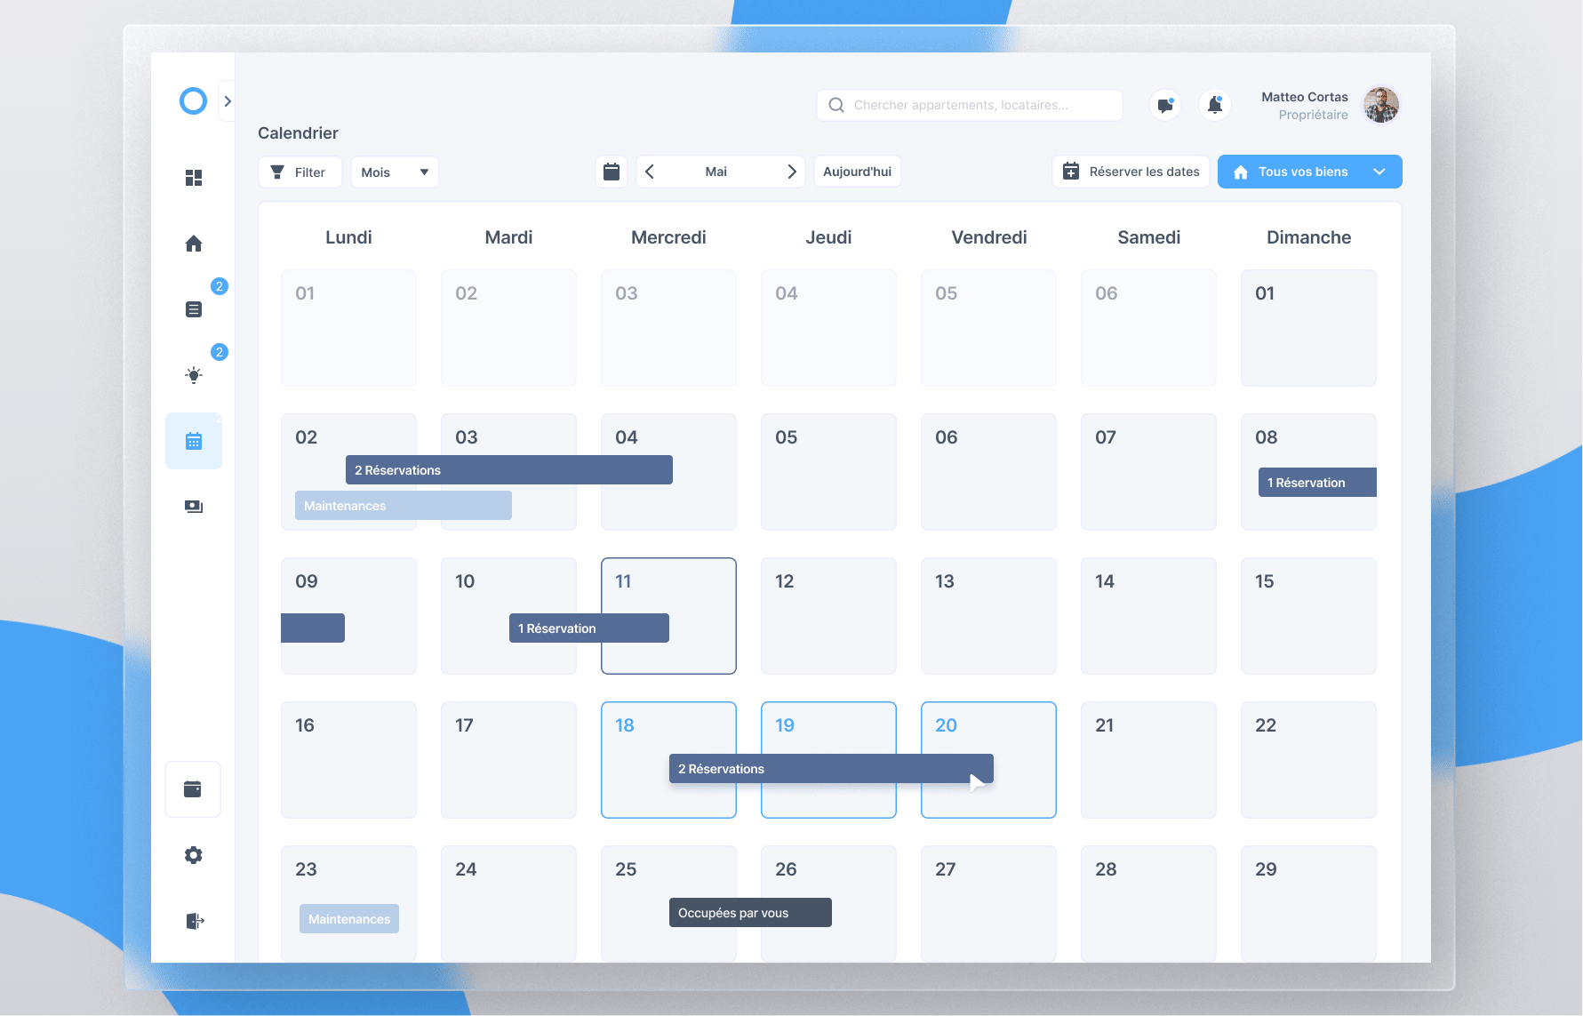Click Occupées par vous bar
The image size is (1583, 1016).
click(750, 913)
